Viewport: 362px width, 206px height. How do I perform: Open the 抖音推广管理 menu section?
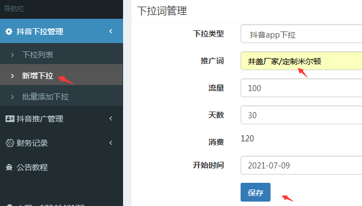[x=61, y=119]
